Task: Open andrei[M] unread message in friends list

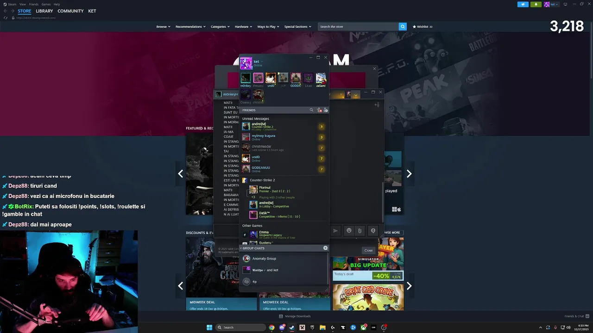Action: (x=283, y=127)
